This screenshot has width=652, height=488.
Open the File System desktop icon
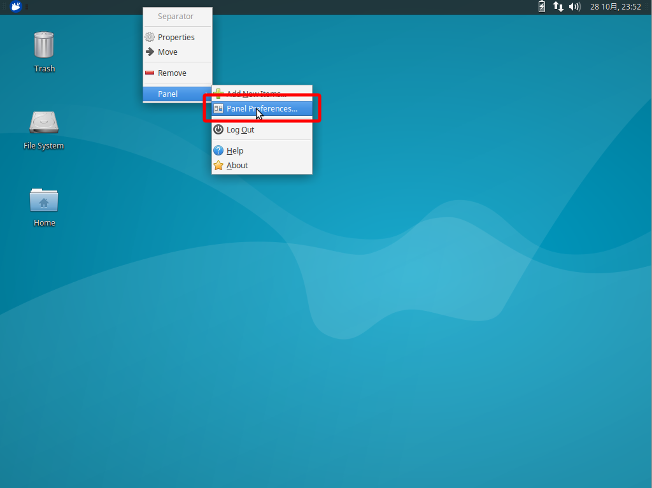[x=43, y=127]
